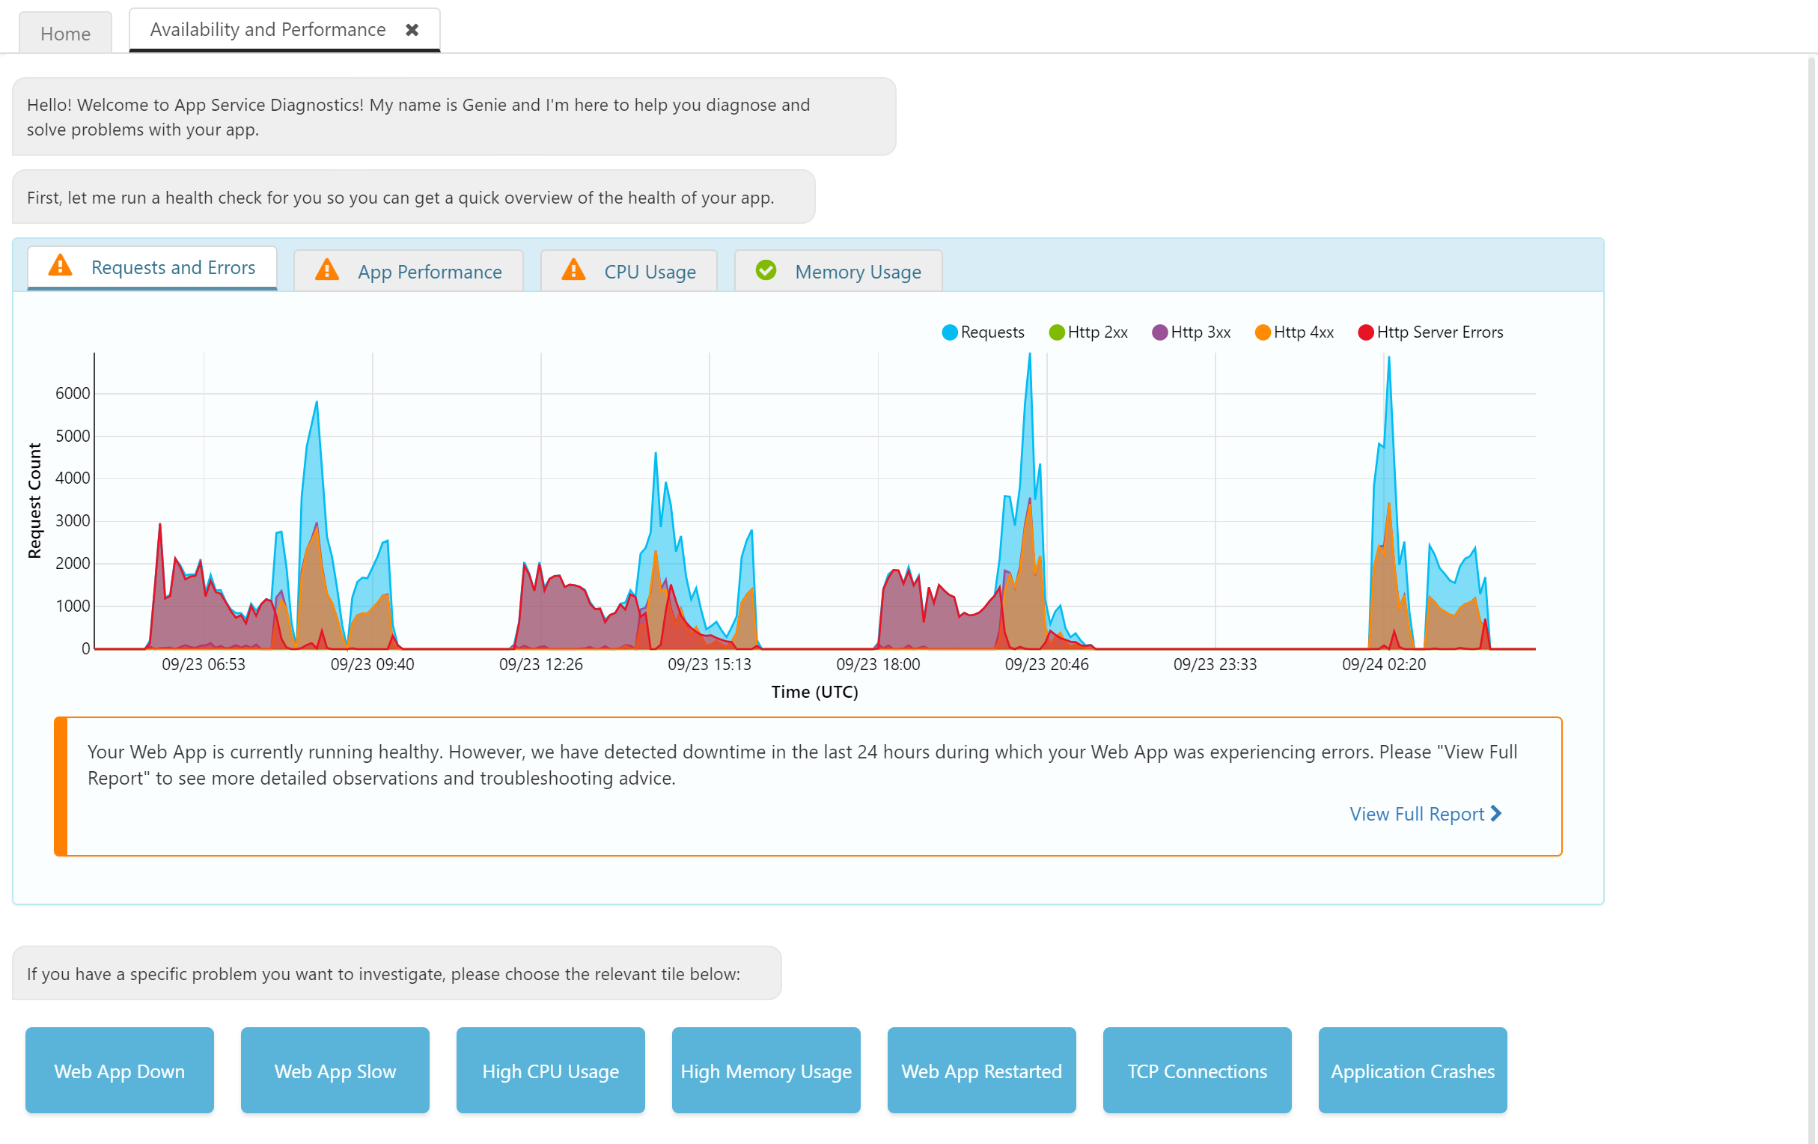
Task: Click warning triangle icon beside App Performance
Action: (x=327, y=270)
